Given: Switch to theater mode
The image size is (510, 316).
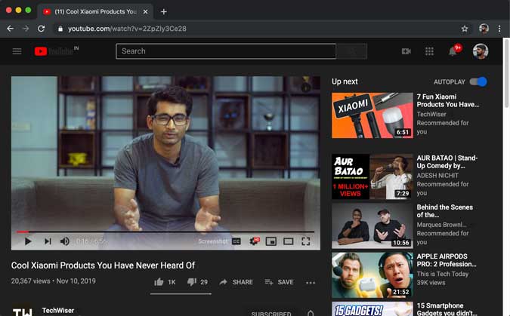Looking at the screenshot, I should 288,241.
